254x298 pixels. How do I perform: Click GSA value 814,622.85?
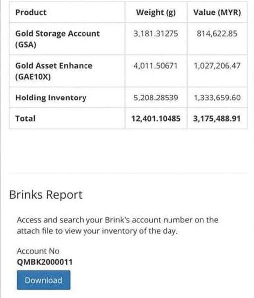click(217, 34)
